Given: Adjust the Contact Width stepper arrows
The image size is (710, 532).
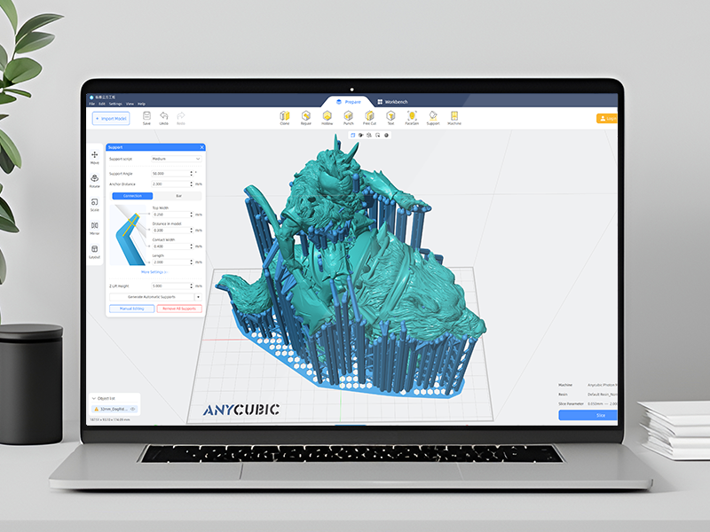Looking at the screenshot, I should point(191,246).
